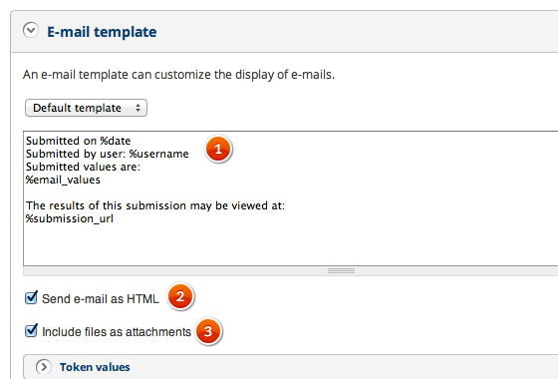This screenshot has height=379, width=558.
Task: Uncheck the Send e-mail as HTML checkbox
Action: (x=31, y=297)
